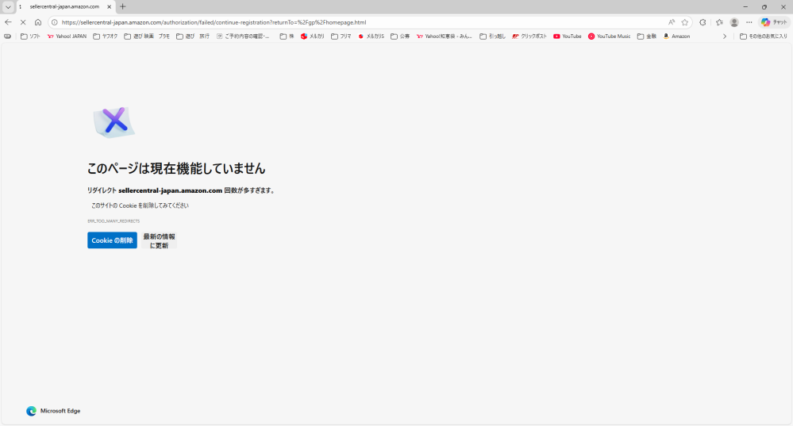Open the browser home page
Image resolution: width=793 pixels, height=426 pixels.
click(38, 22)
